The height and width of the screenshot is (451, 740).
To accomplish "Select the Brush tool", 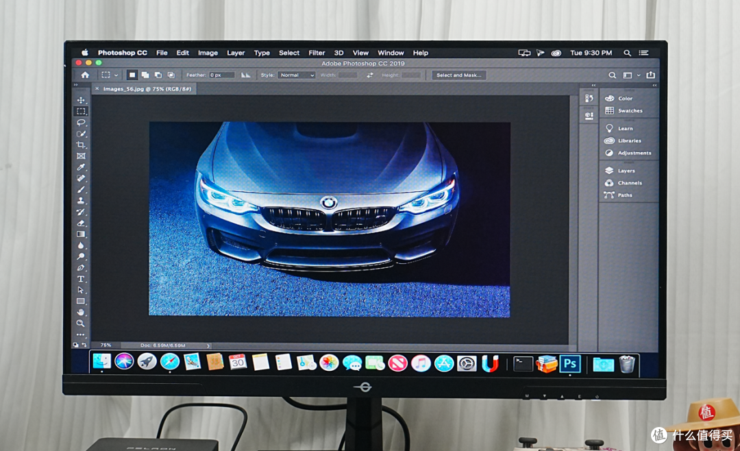I will (x=81, y=190).
